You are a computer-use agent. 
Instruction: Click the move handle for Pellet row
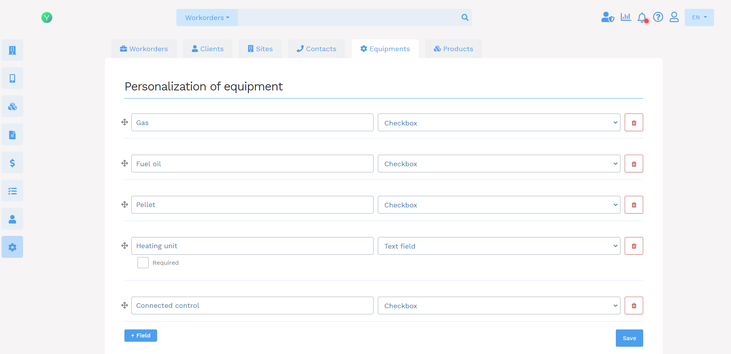(x=124, y=205)
